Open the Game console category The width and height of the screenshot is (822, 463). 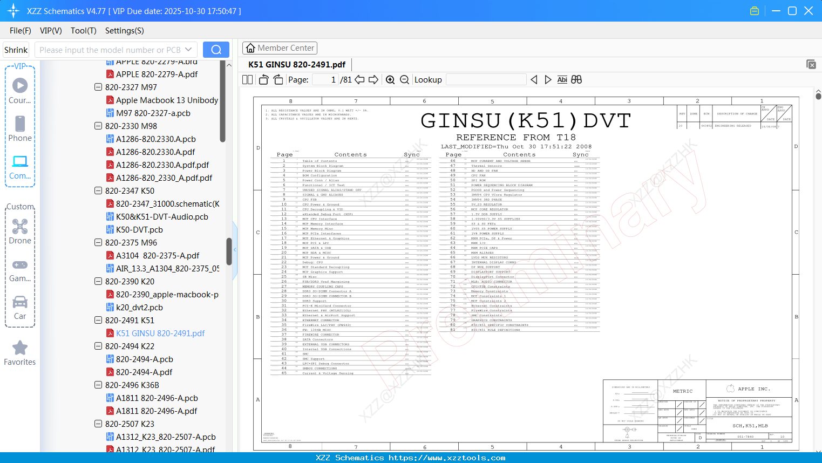tap(20, 270)
